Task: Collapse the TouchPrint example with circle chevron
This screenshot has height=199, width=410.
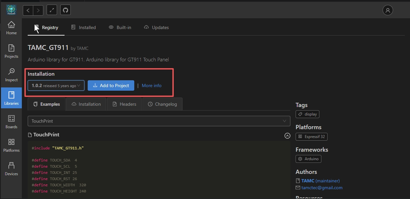Action: click(x=287, y=136)
